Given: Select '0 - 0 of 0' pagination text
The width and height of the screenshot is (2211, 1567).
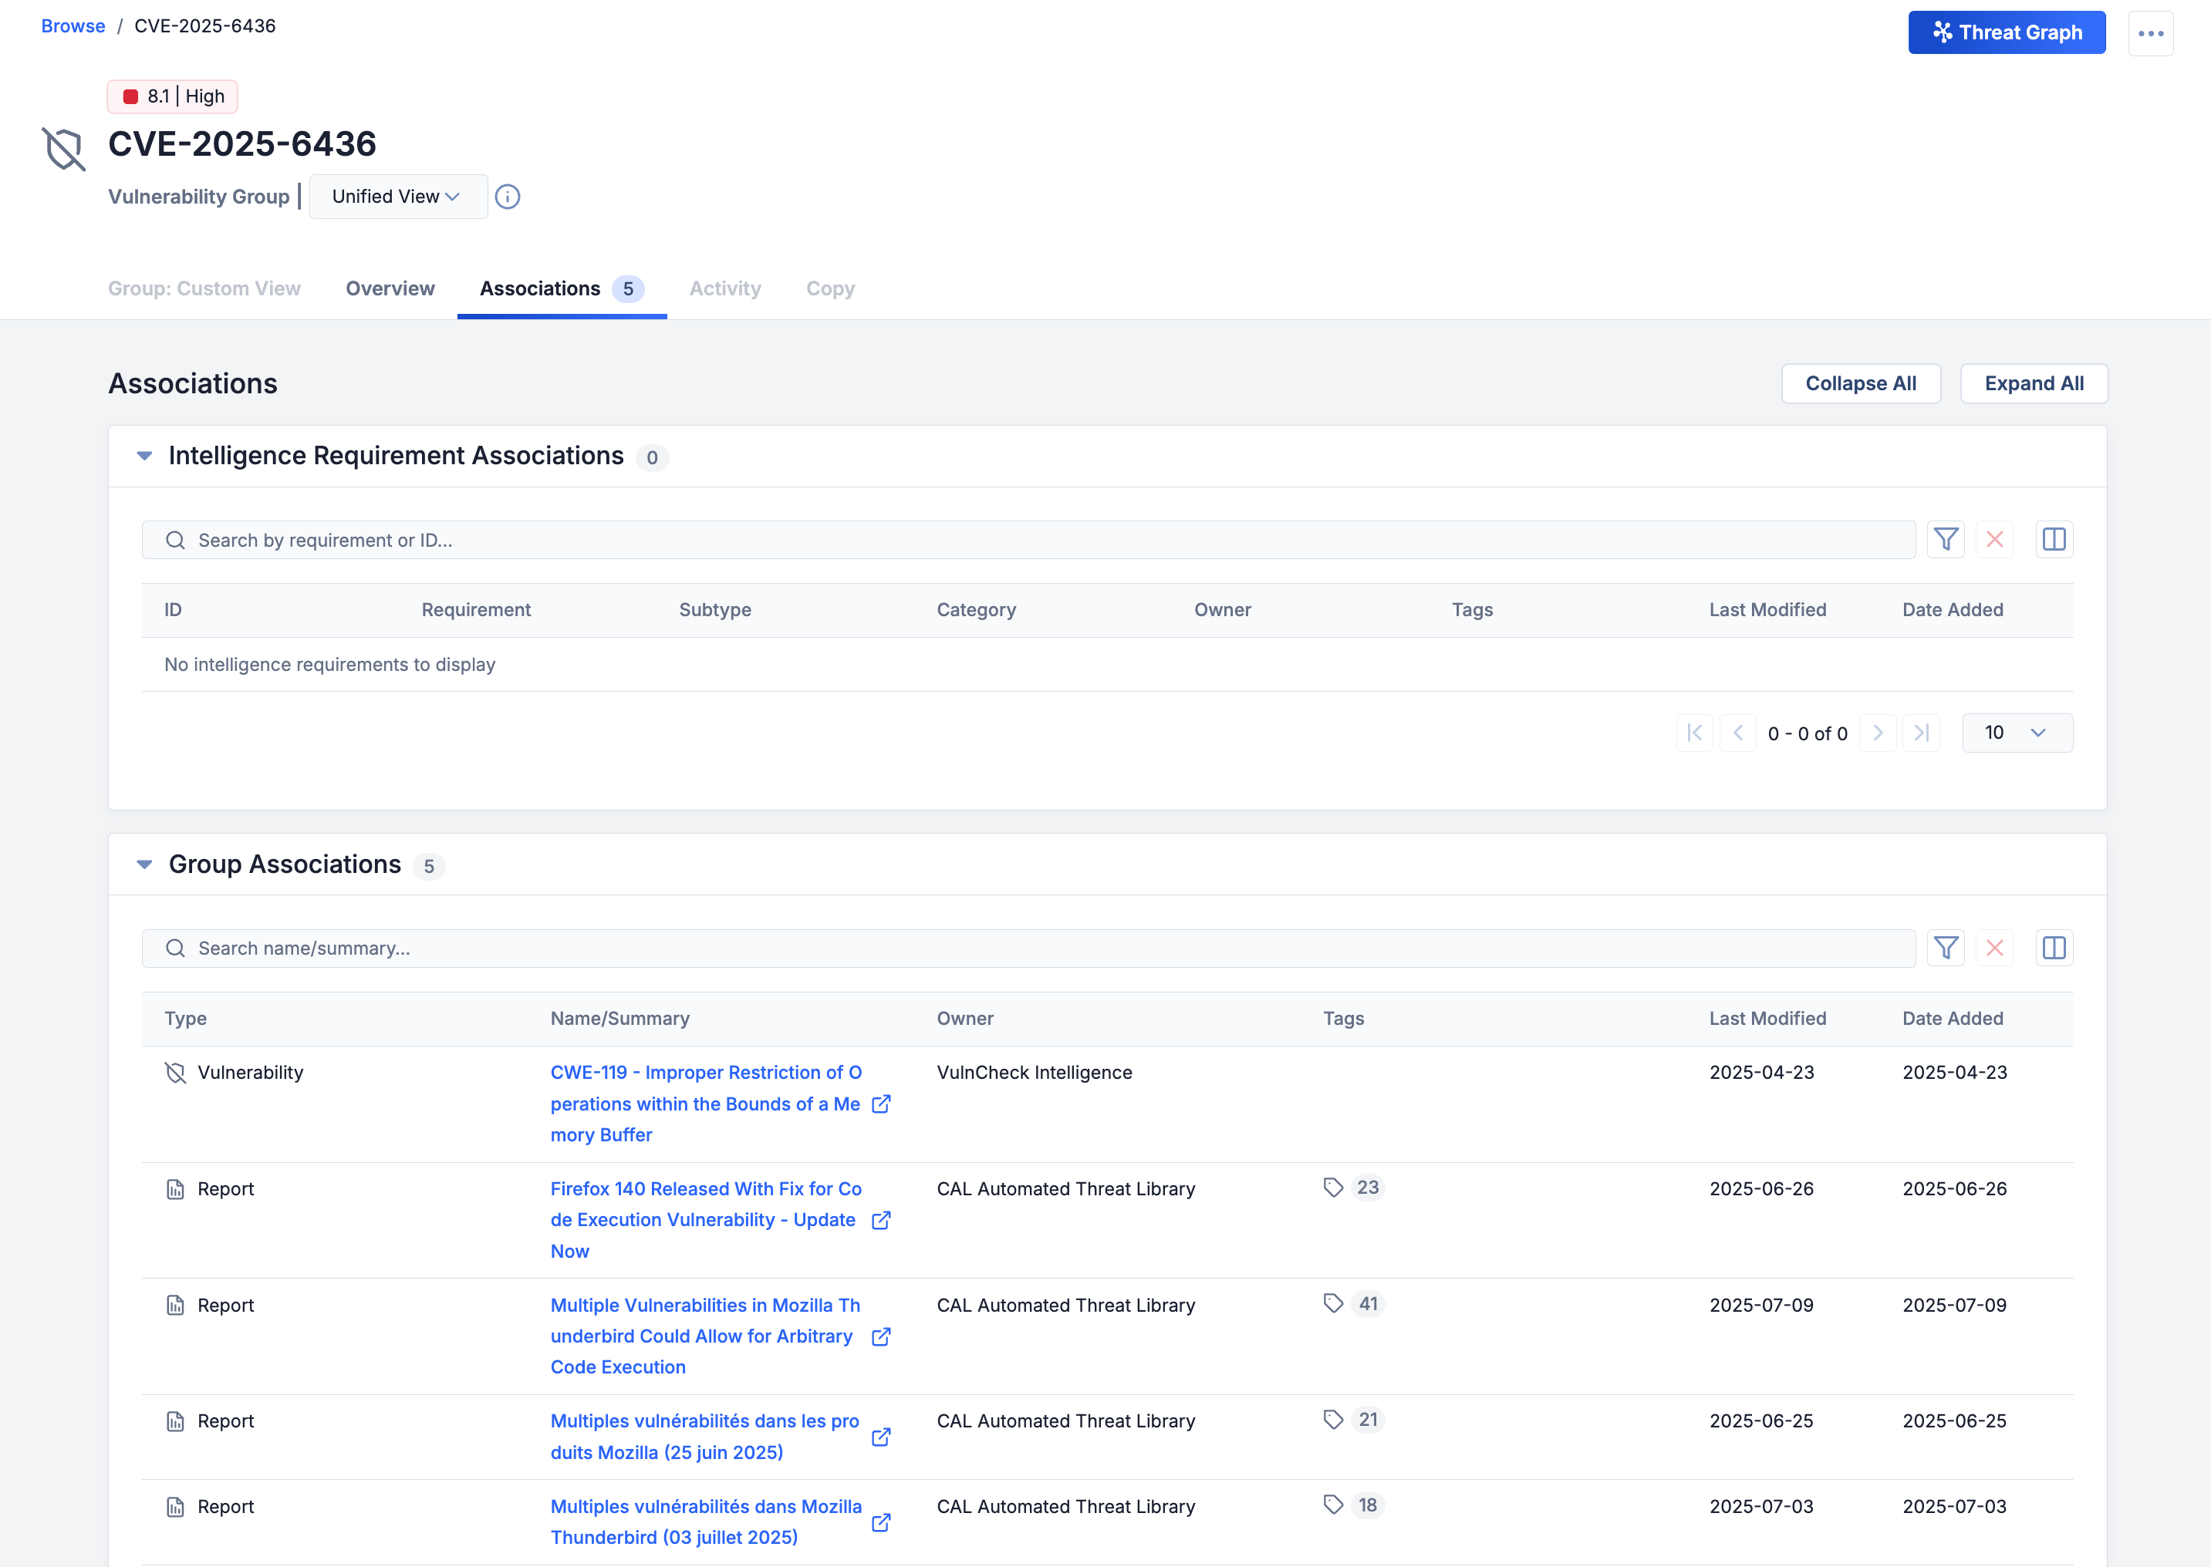Looking at the screenshot, I should point(1808,733).
